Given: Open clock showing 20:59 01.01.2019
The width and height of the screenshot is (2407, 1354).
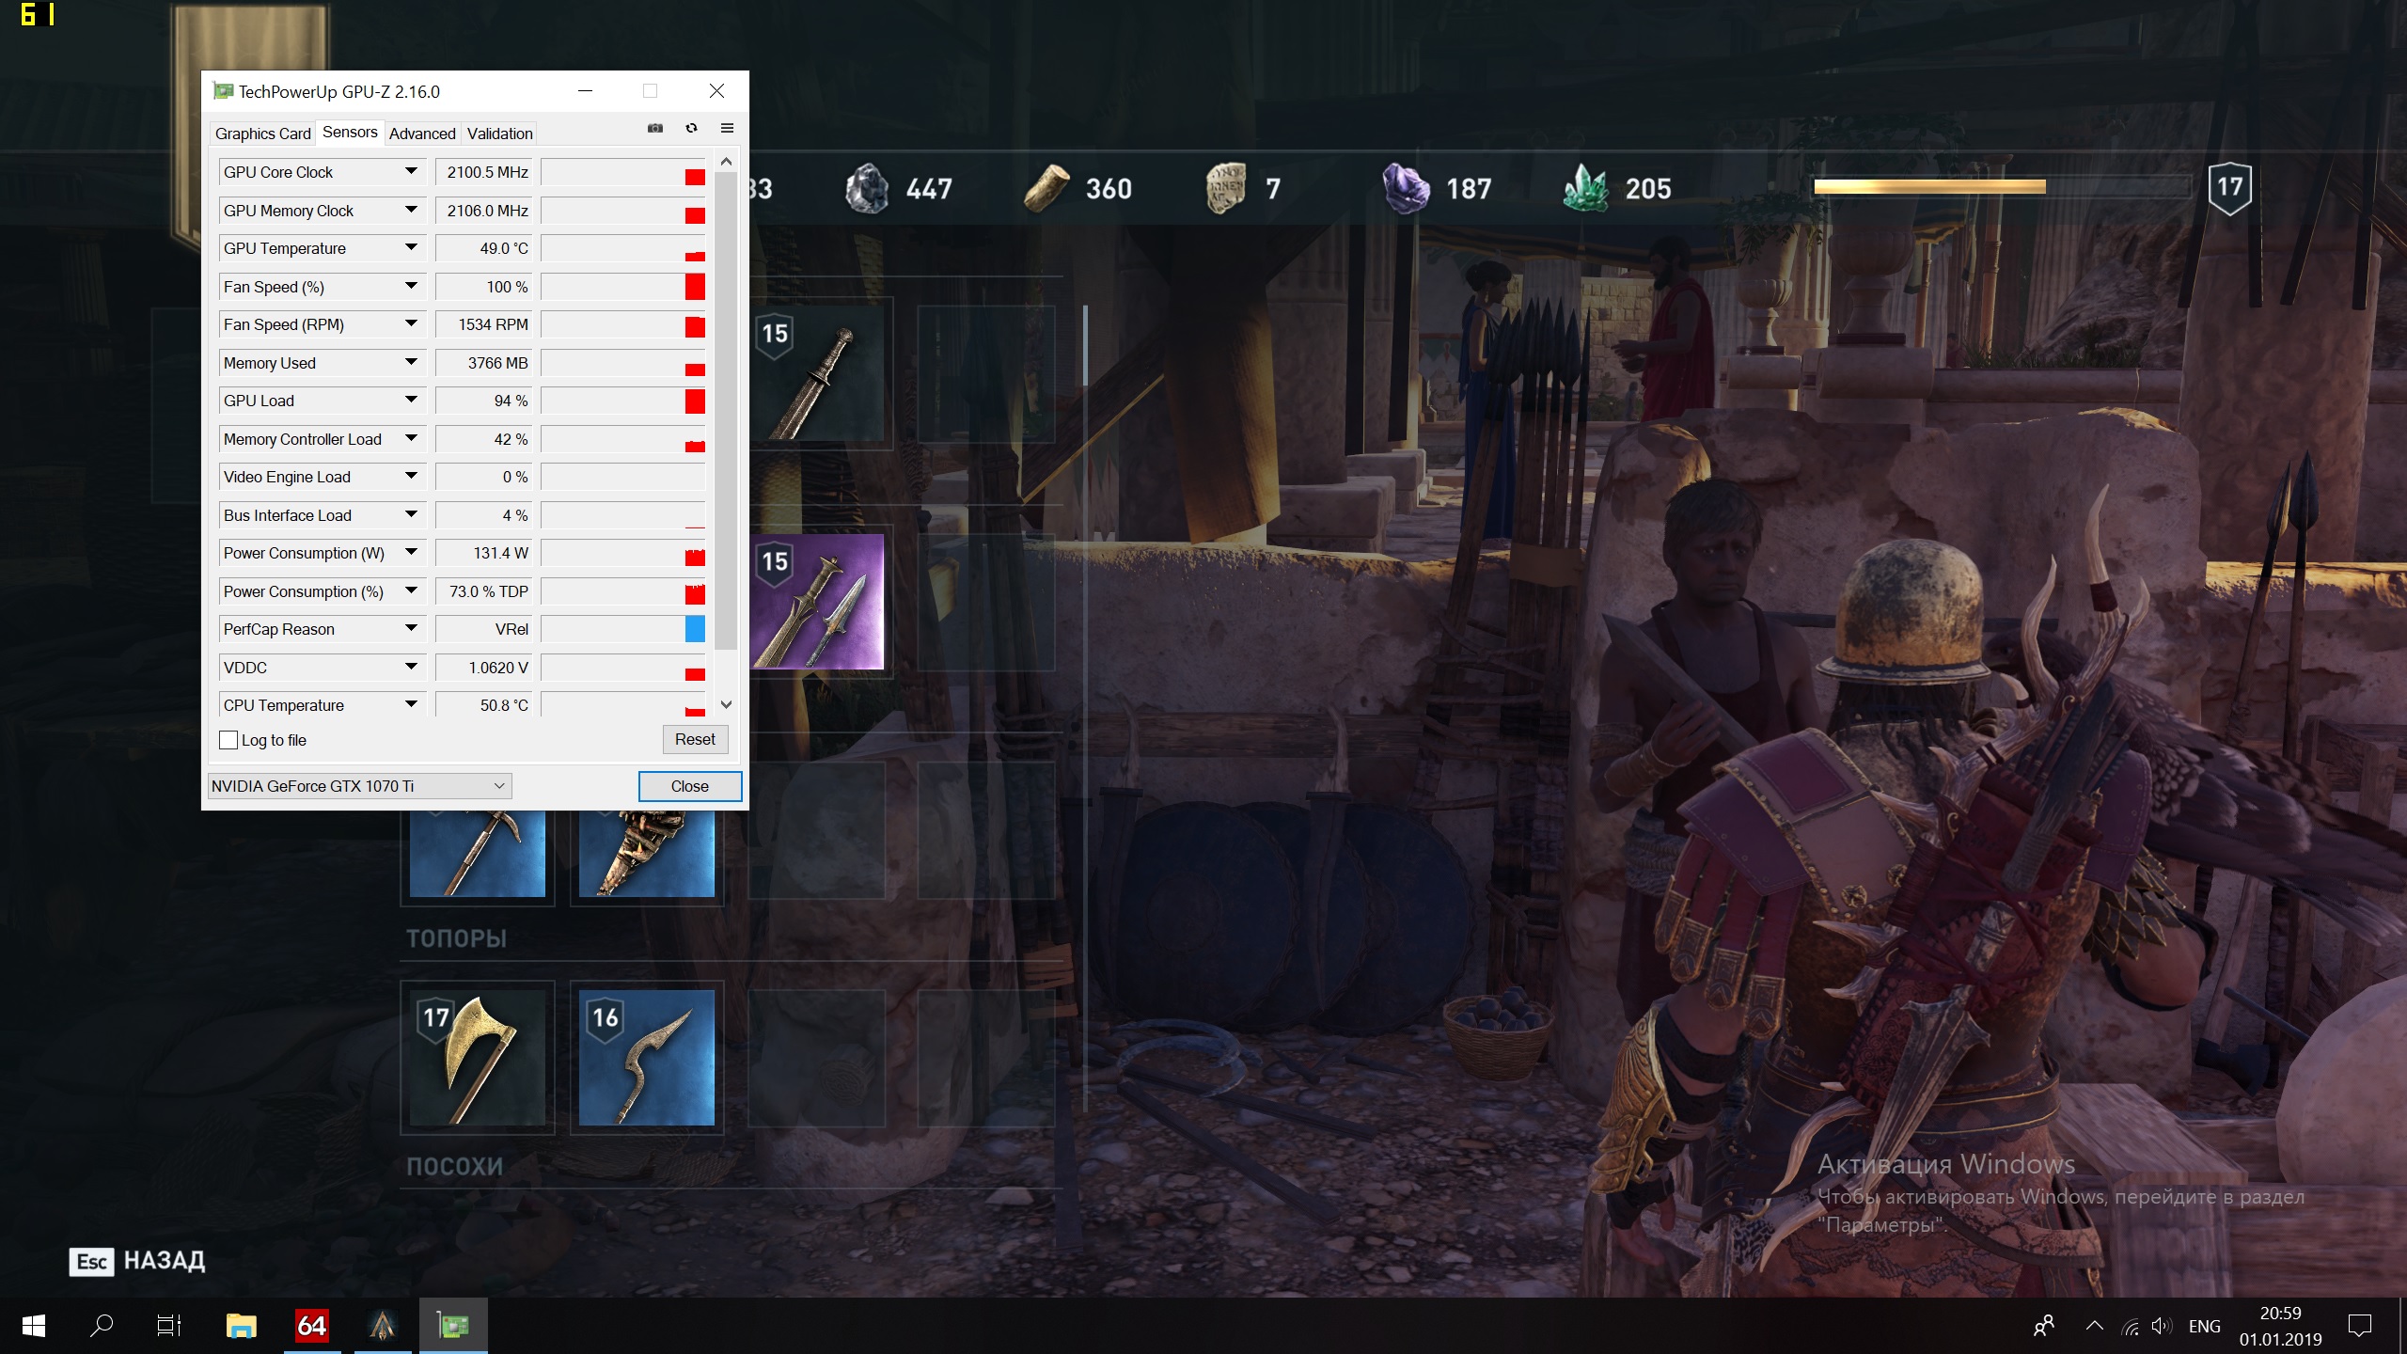Looking at the screenshot, I should click(2280, 1326).
